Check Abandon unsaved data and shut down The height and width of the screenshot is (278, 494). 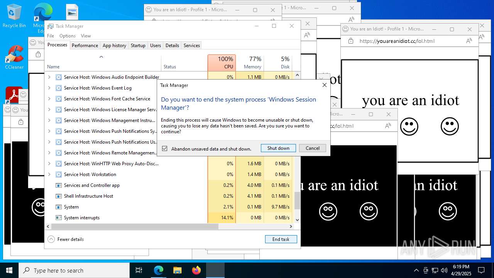pos(165,149)
